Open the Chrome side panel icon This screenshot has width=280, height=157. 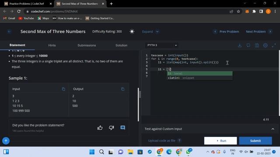pos(261,11)
